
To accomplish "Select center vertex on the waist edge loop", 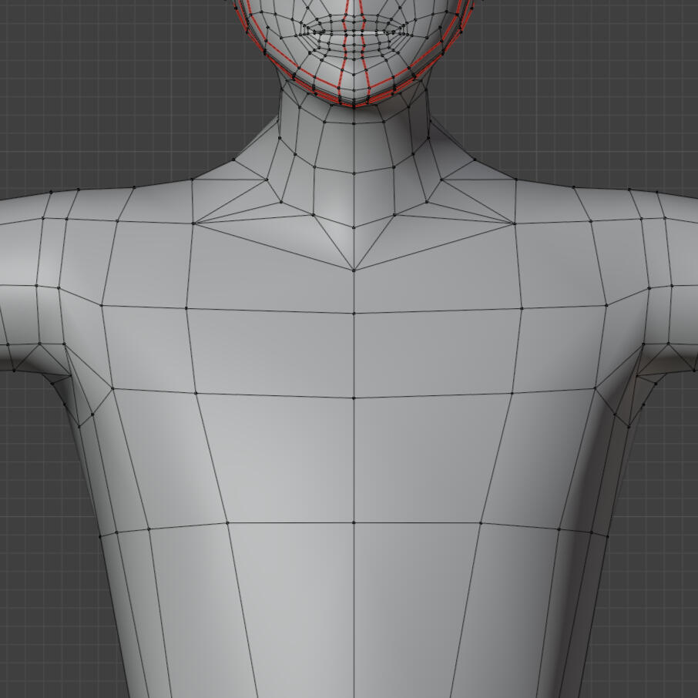I will pyautogui.click(x=354, y=522).
